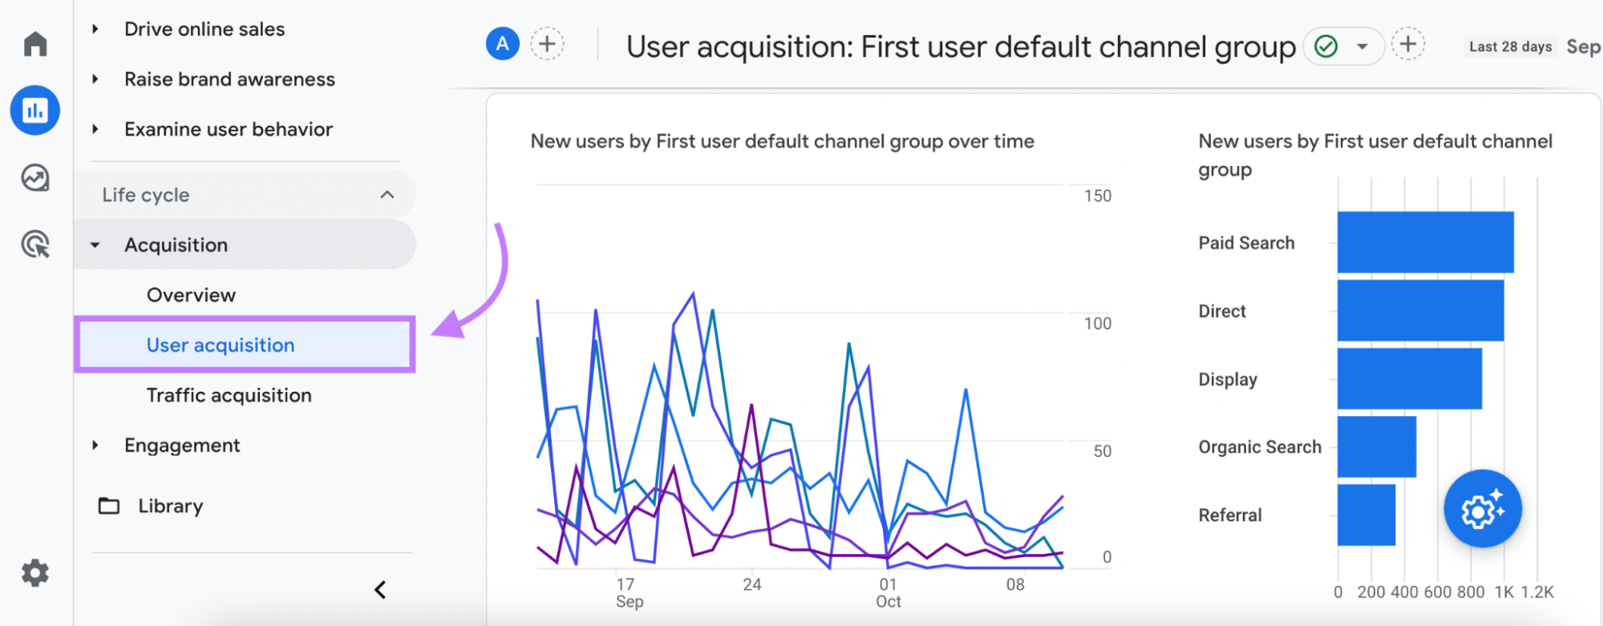Collapse the left navigation panel

coord(381,590)
